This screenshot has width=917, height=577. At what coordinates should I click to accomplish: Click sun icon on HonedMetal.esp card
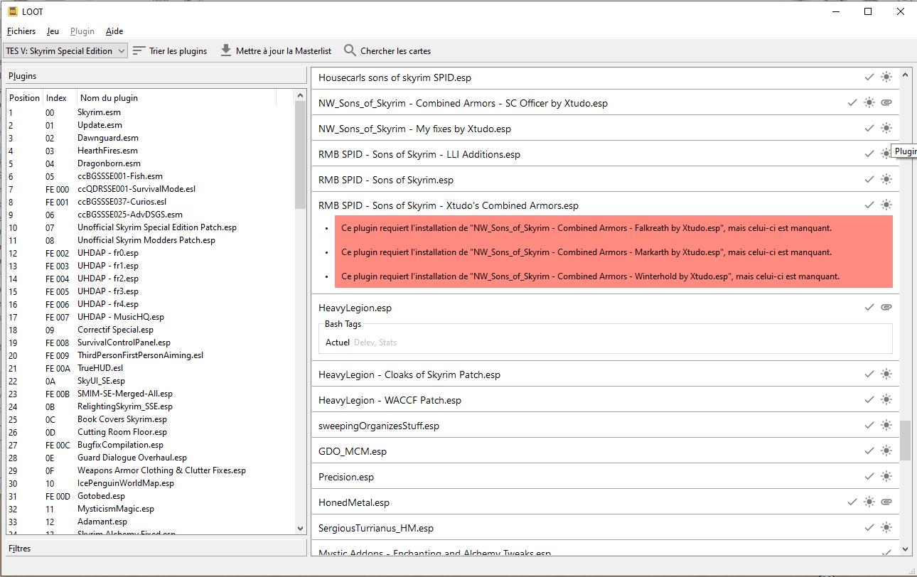click(x=869, y=502)
